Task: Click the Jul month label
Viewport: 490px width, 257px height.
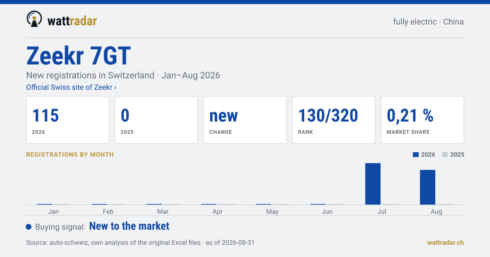Action: (382, 211)
